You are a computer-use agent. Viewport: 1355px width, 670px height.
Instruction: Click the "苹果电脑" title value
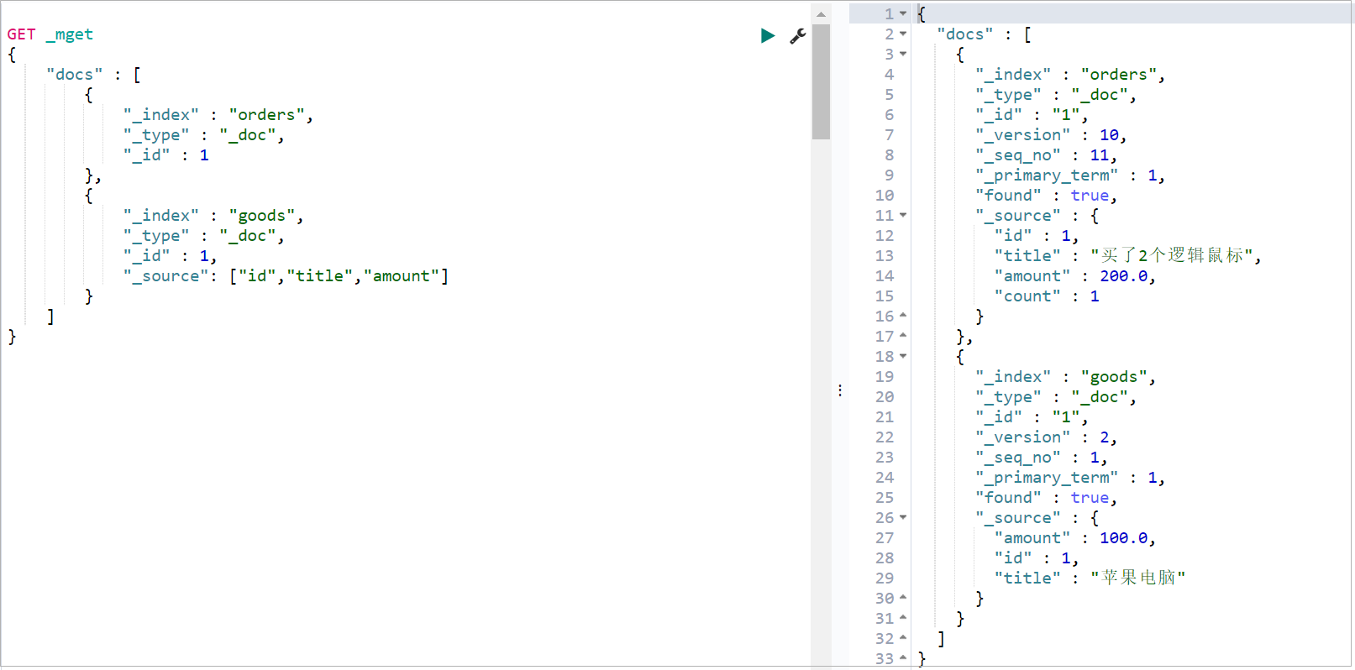1138,578
